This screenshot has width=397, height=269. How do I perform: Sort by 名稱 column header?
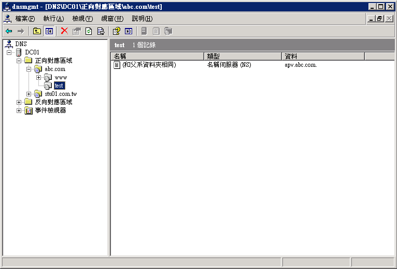[157, 56]
